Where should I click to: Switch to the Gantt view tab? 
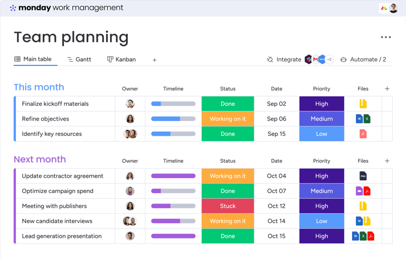(79, 59)
